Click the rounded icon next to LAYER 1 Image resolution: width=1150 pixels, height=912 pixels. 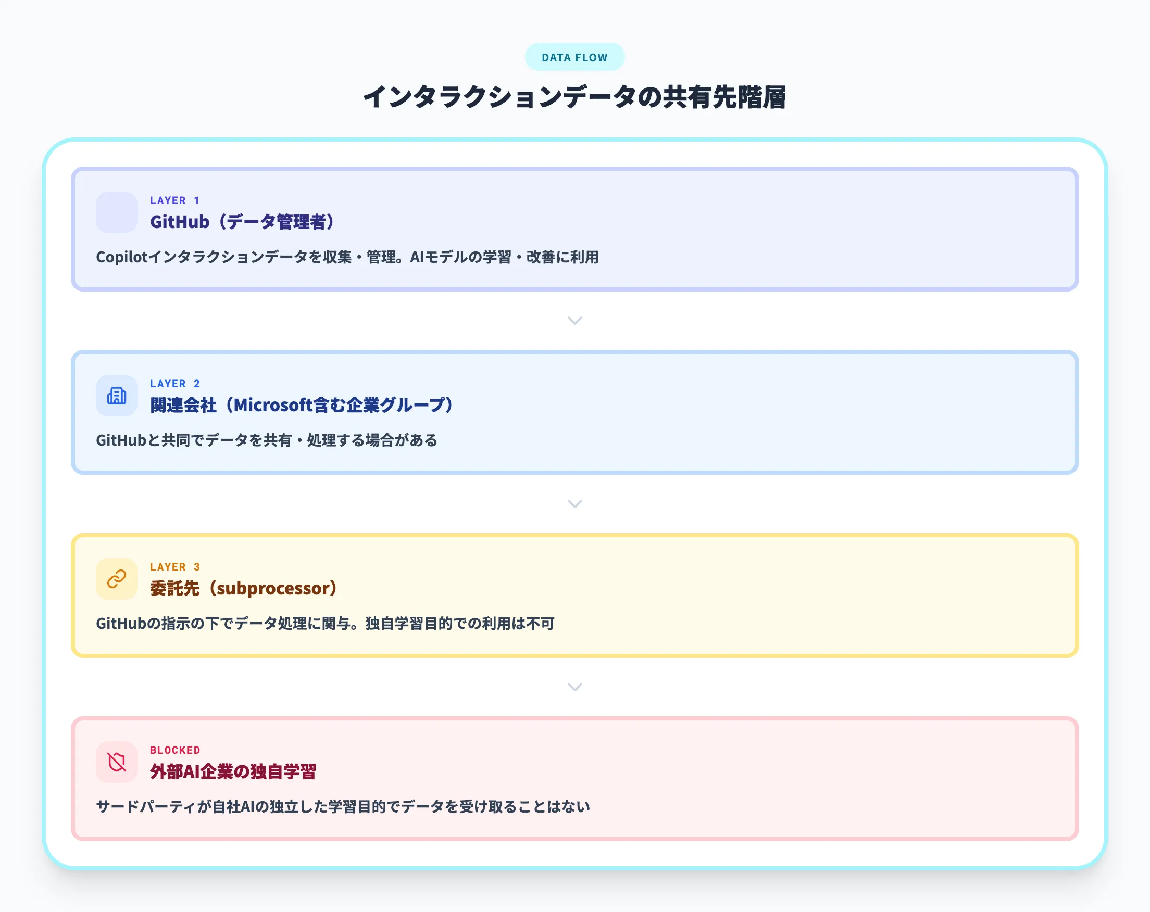coord(116,212)
